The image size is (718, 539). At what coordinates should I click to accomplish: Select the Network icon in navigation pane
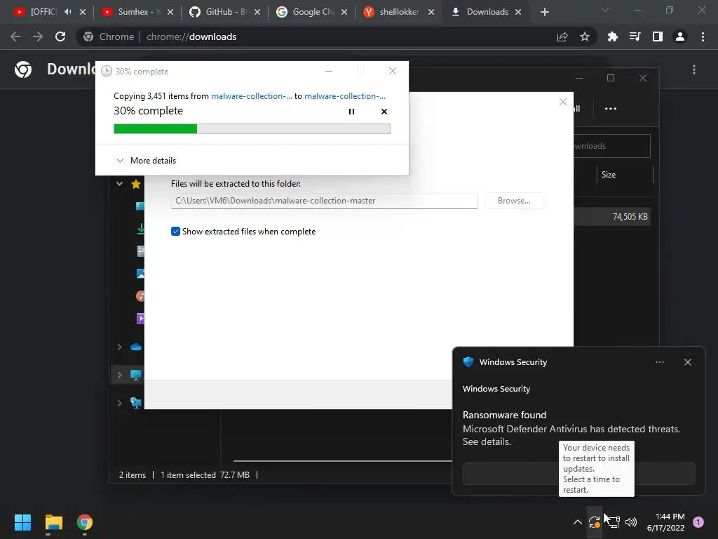[x=136, y=403]
